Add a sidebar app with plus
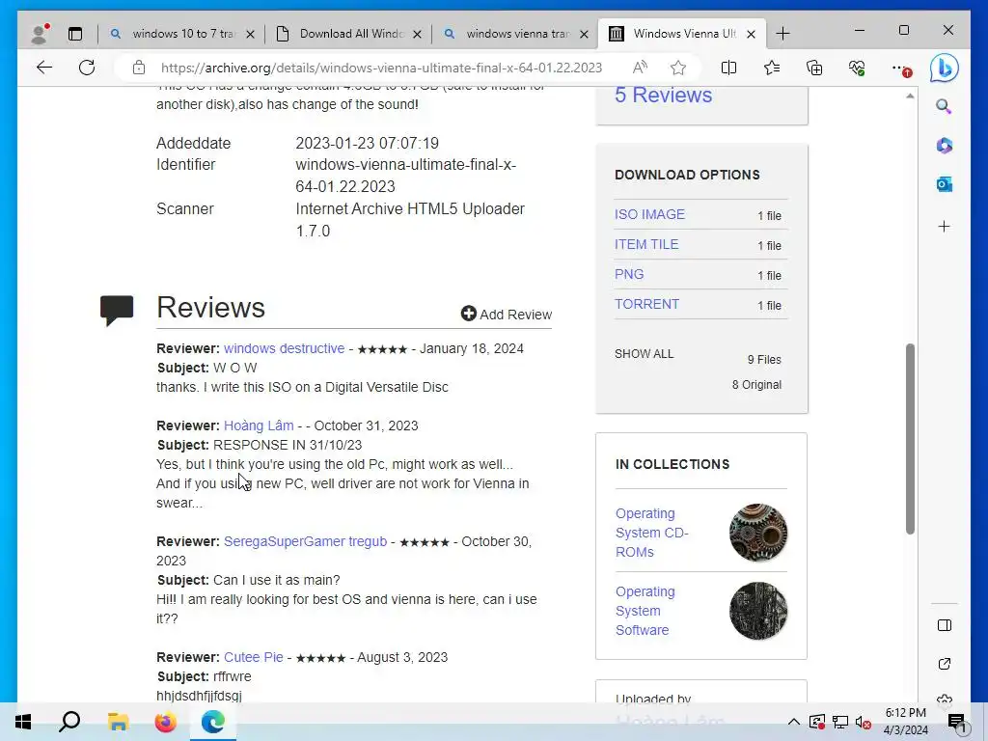 [944, 226]
